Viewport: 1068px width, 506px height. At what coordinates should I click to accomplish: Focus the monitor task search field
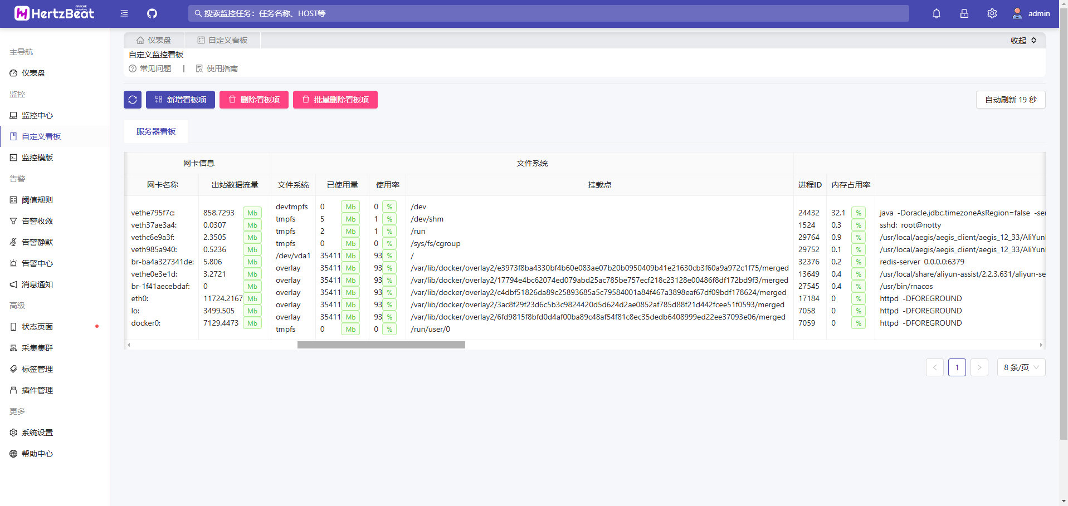548,13
